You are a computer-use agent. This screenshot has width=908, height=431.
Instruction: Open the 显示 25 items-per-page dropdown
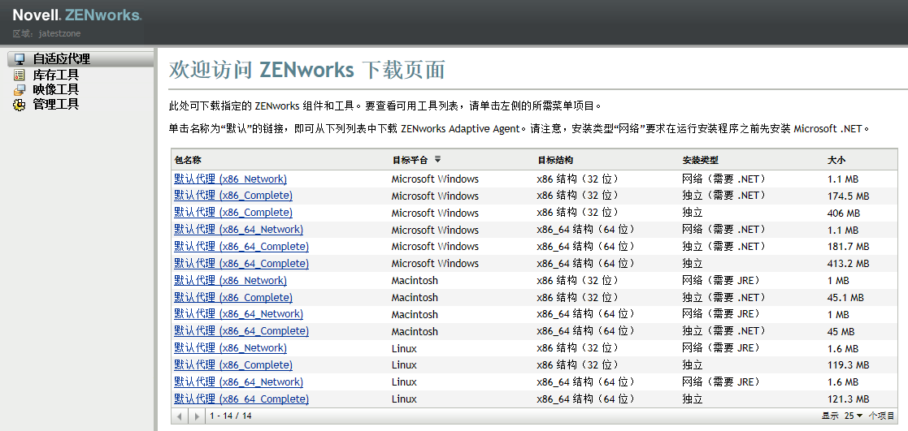click(853, 416)
